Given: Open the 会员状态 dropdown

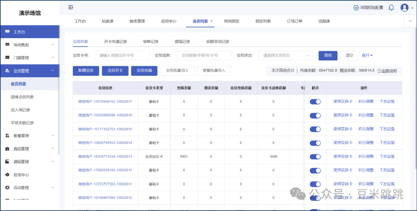Looking at the screenshot, I should (286, 55).
